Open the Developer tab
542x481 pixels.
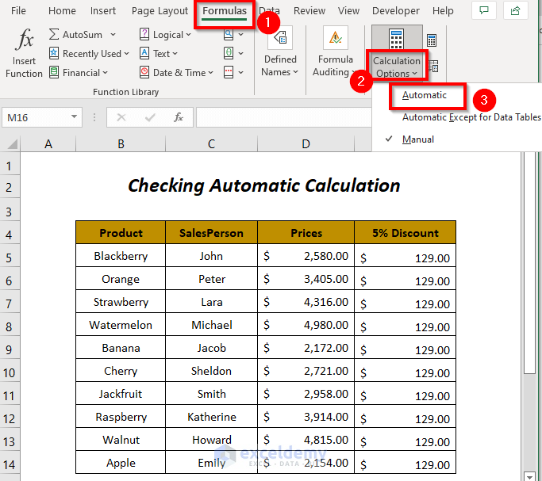(396, 11)
